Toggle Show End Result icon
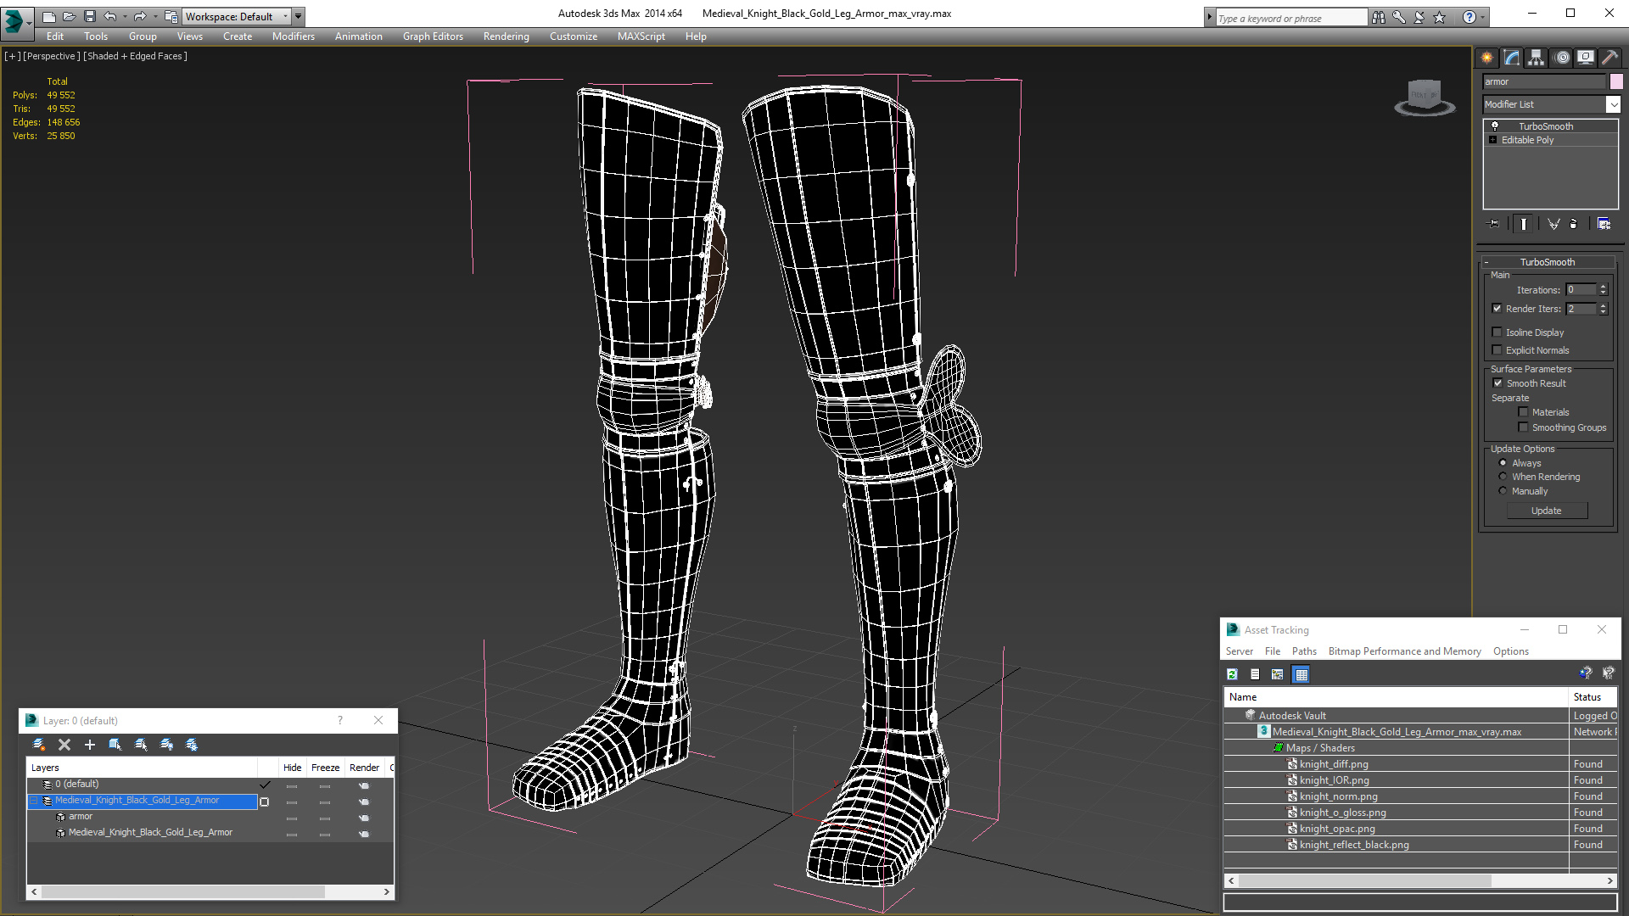1629x916 pixels. click(x=1524, y=224)
